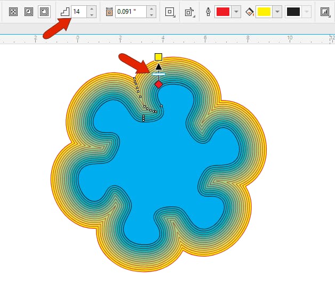Click the red outline color swatch
This screenshot has width=335, height=281.
tap(222, 11)
